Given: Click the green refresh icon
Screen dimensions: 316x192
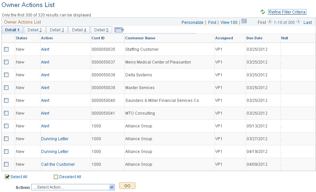Looking at the screenshot, I should click(x=262, y=12).
